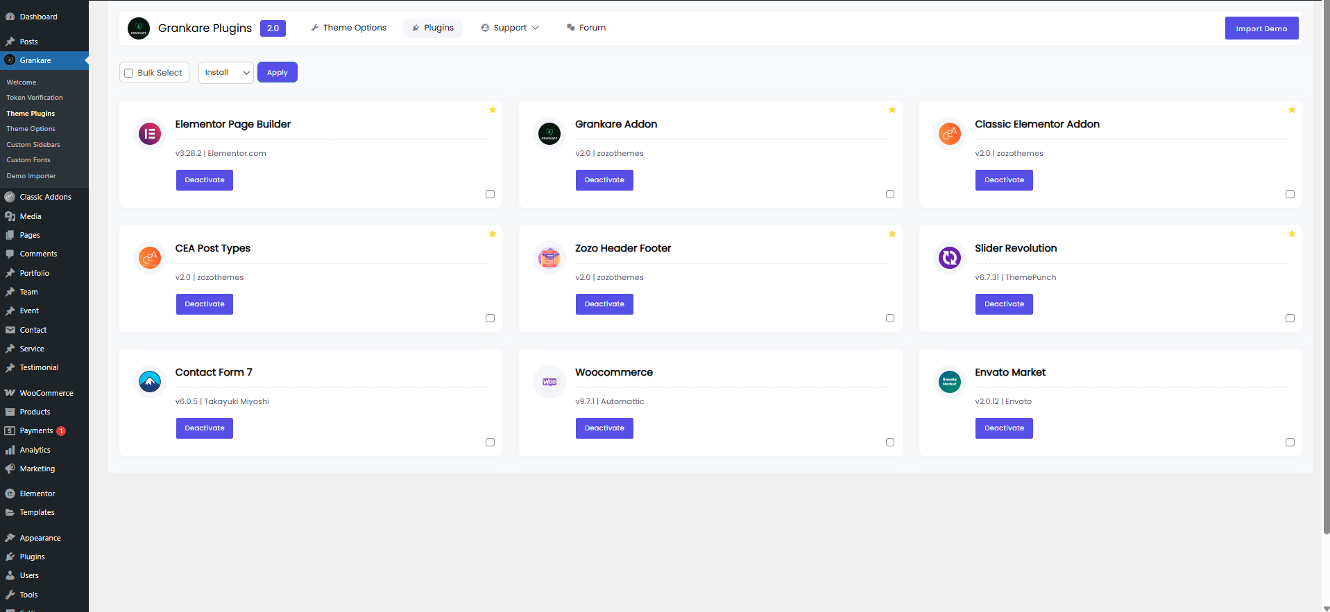Check the Slider Revolution checkbox

click(x=1290, y=318)
